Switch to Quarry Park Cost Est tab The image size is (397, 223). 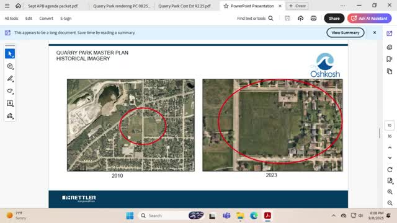tap(184, 6)
